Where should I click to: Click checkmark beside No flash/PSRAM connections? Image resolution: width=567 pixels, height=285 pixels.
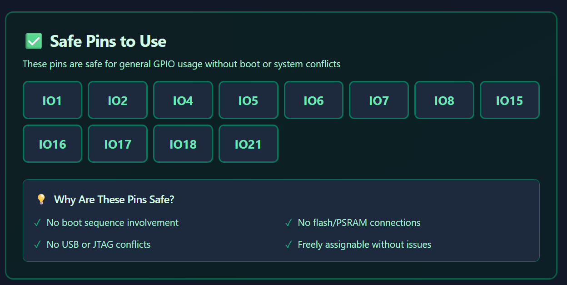point(288,223)
